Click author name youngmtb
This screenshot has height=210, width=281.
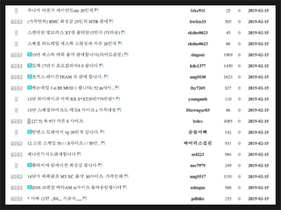[x=198, y=99]
